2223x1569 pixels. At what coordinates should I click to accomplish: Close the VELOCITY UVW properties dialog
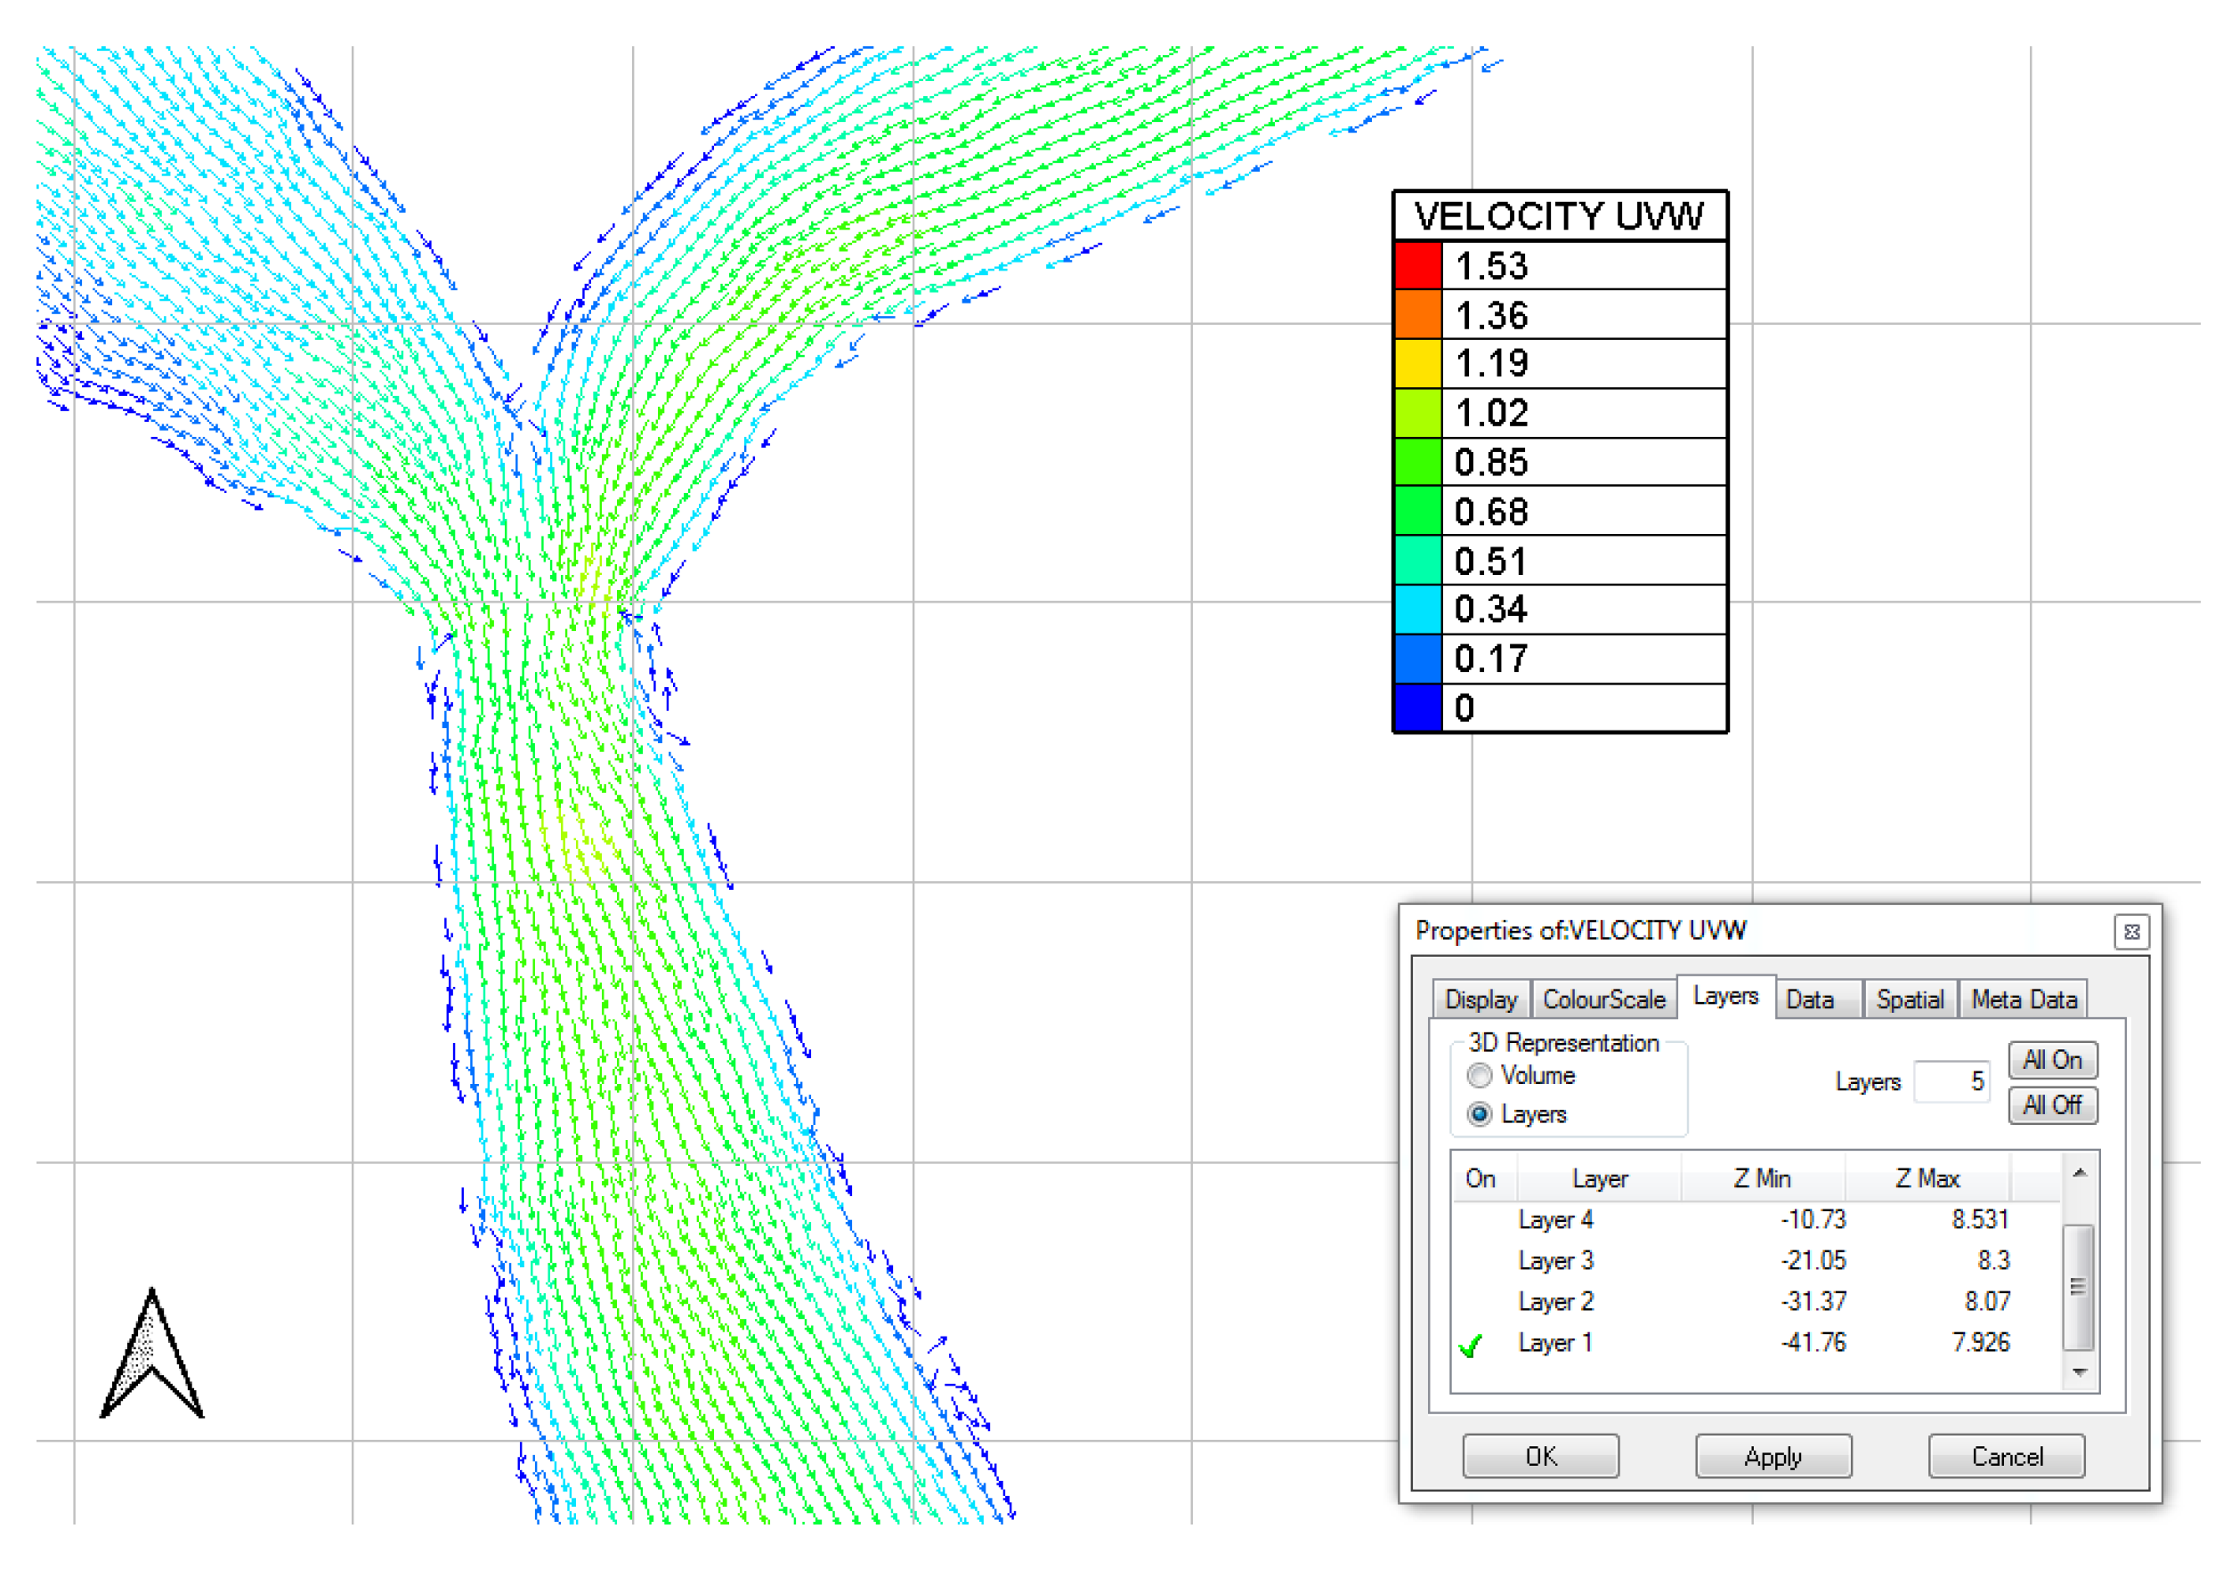click(2131, 931)
